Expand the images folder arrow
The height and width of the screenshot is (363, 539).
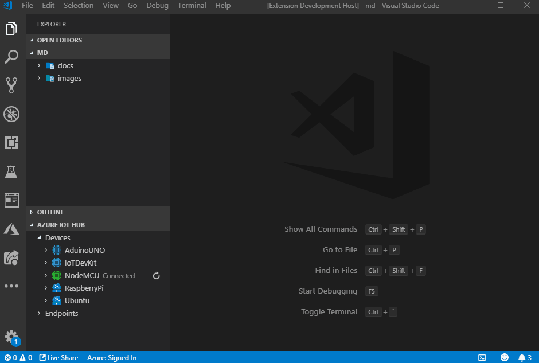tap(39, 78)
